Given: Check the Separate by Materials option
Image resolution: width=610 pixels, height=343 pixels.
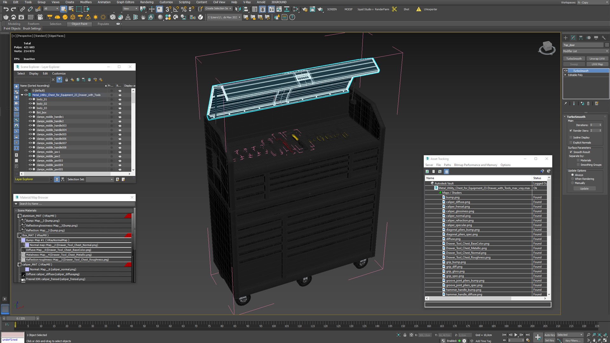Looking at the screenshot, I should 578,160.
